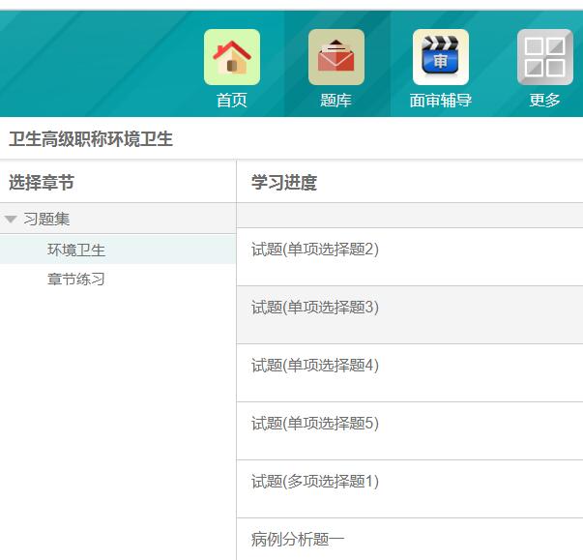This screenshot has width=583, height=560.
Task: Open 试题(多项选择题1) row
Action: pos(410,489)
